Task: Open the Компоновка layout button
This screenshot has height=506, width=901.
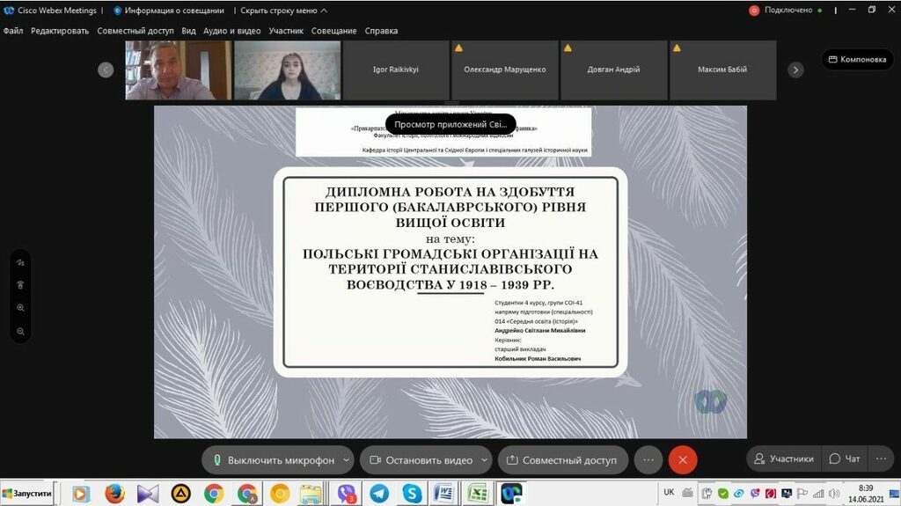Action: point(857,60)
